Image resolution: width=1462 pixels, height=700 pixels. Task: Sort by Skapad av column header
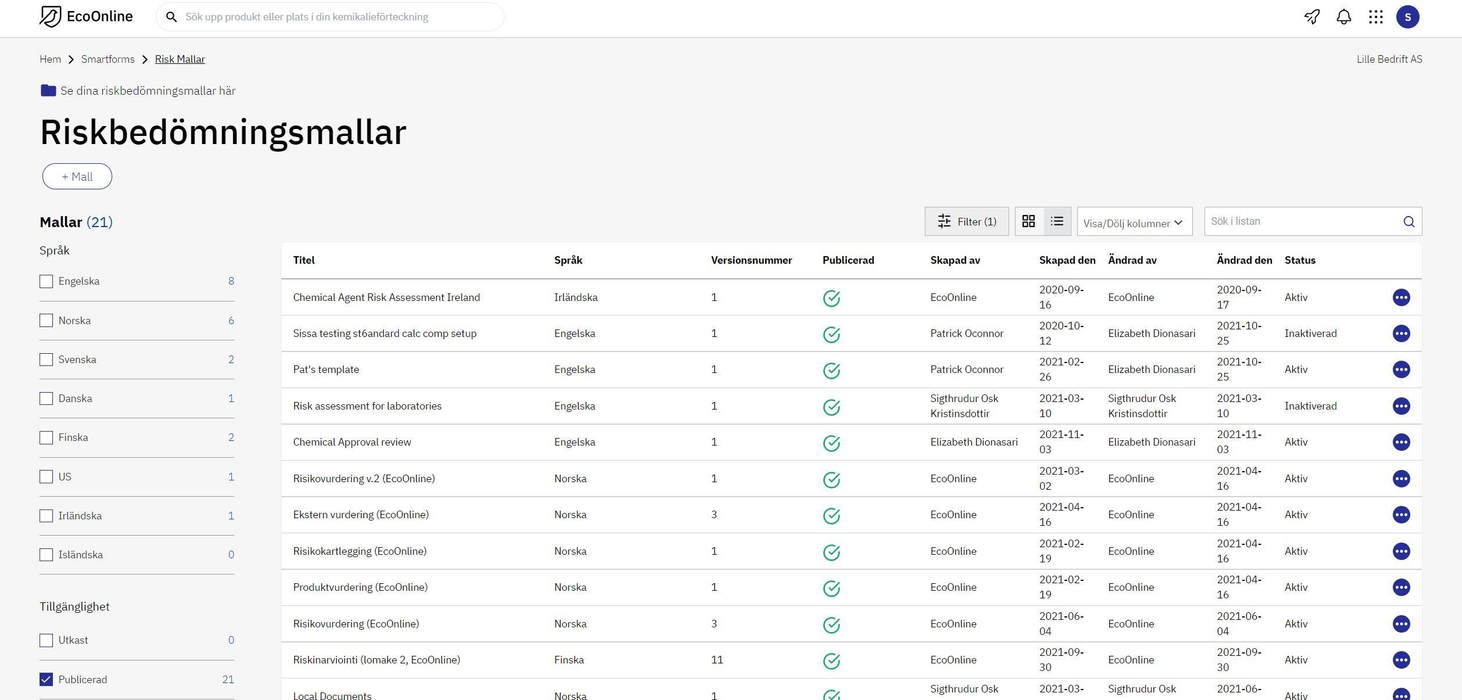click(x=955, y=260)
